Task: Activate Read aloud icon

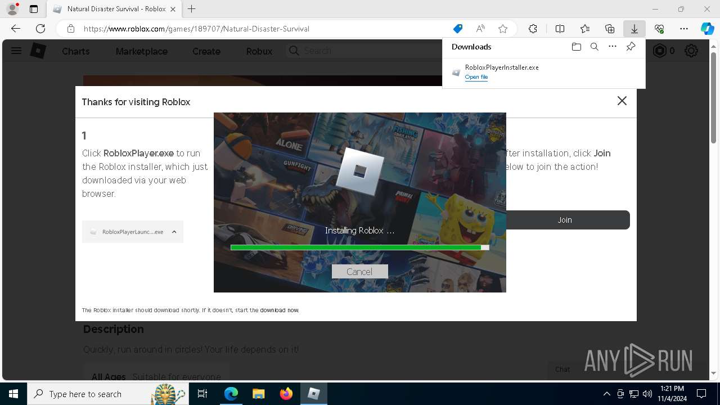Action: point(480,29)
